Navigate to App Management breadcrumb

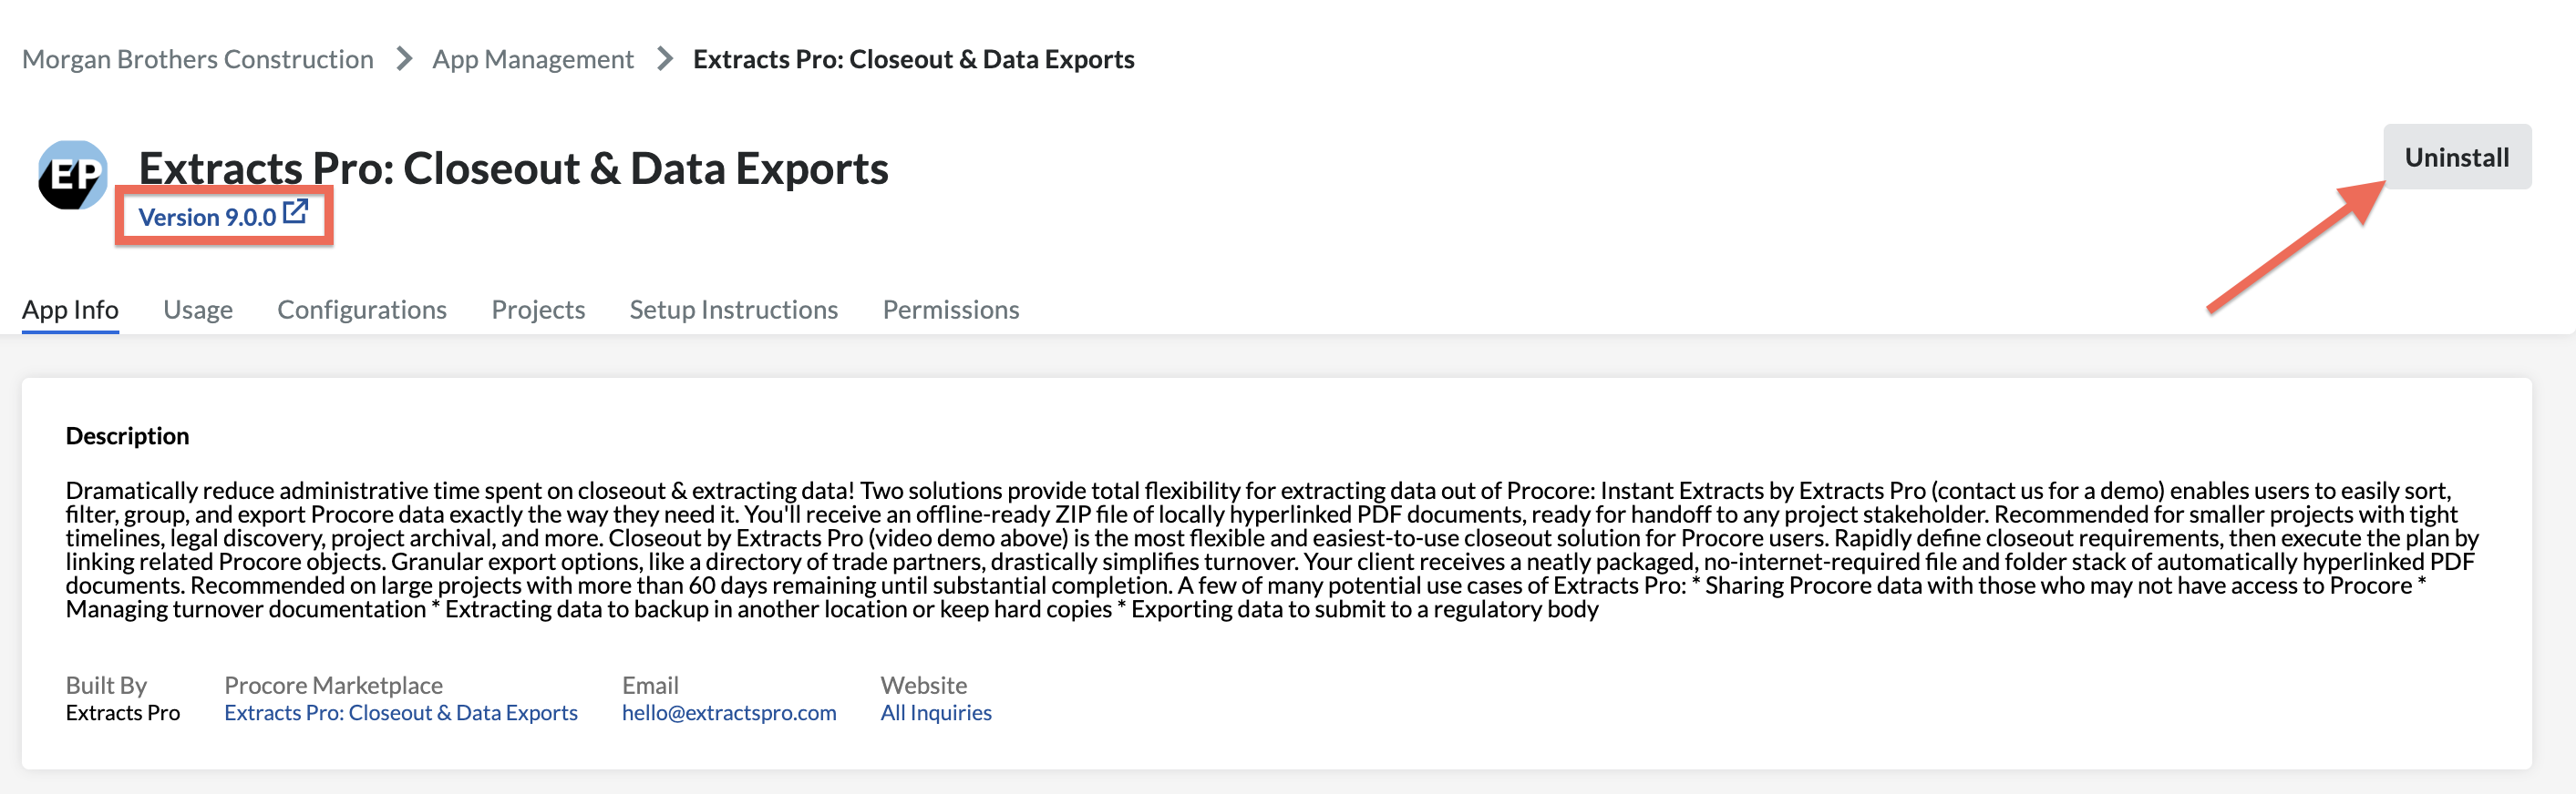coord(533,59)
